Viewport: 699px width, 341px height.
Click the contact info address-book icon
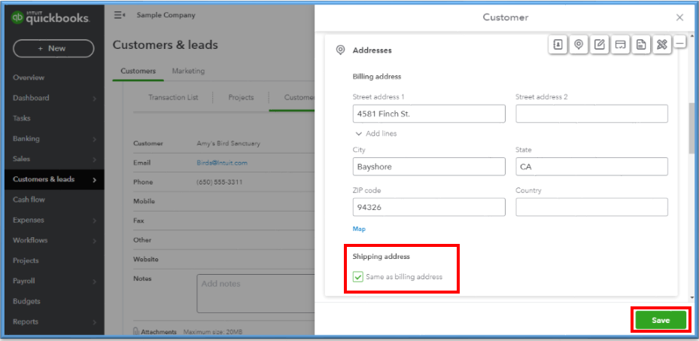tap(558, 45)
